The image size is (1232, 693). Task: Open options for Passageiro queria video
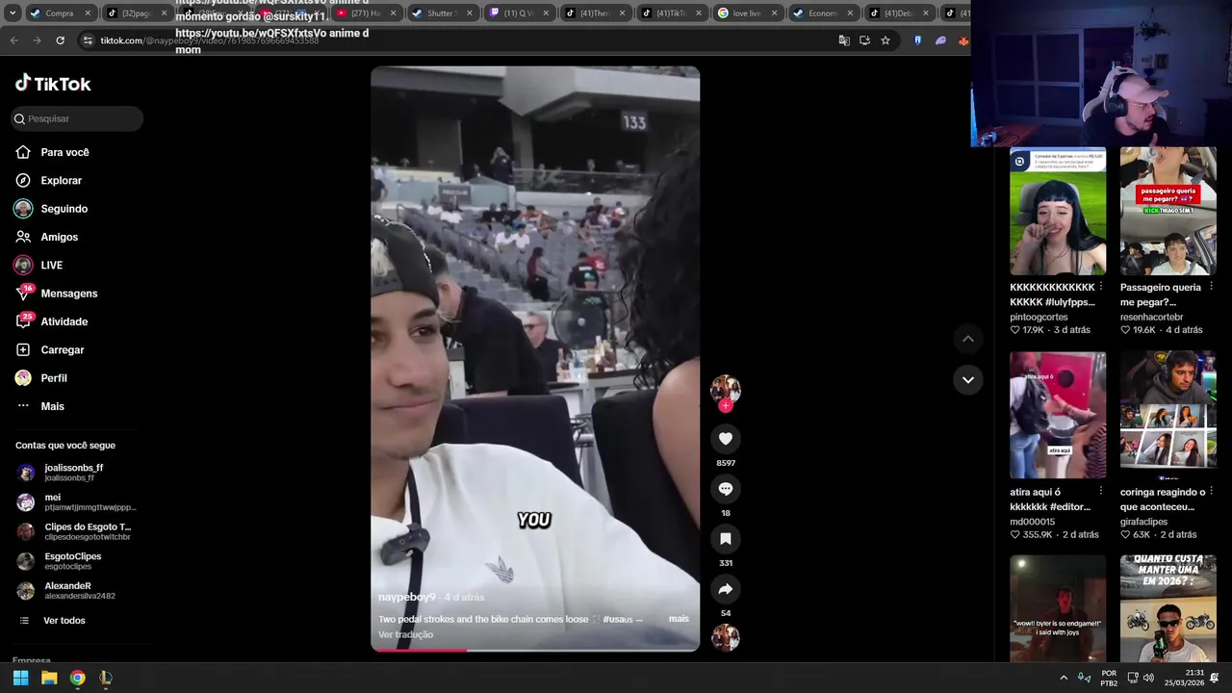tap(1211, 287)
